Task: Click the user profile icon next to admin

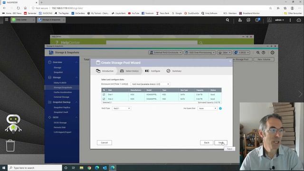Action: 269,20
